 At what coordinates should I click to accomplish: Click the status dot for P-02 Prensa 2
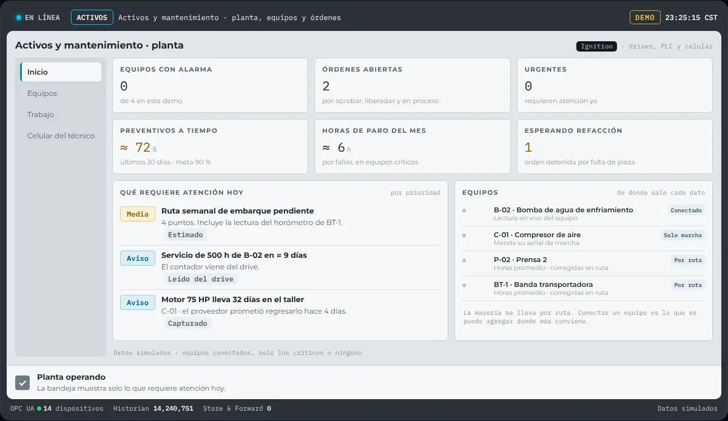[x=464, y=260]
